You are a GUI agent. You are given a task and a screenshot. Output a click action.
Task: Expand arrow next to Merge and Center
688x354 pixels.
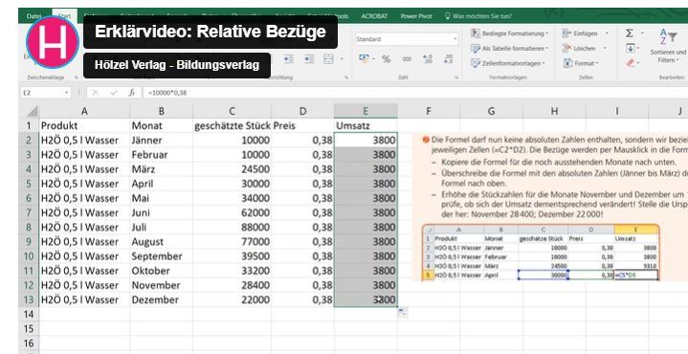click(x=342, y=58)
